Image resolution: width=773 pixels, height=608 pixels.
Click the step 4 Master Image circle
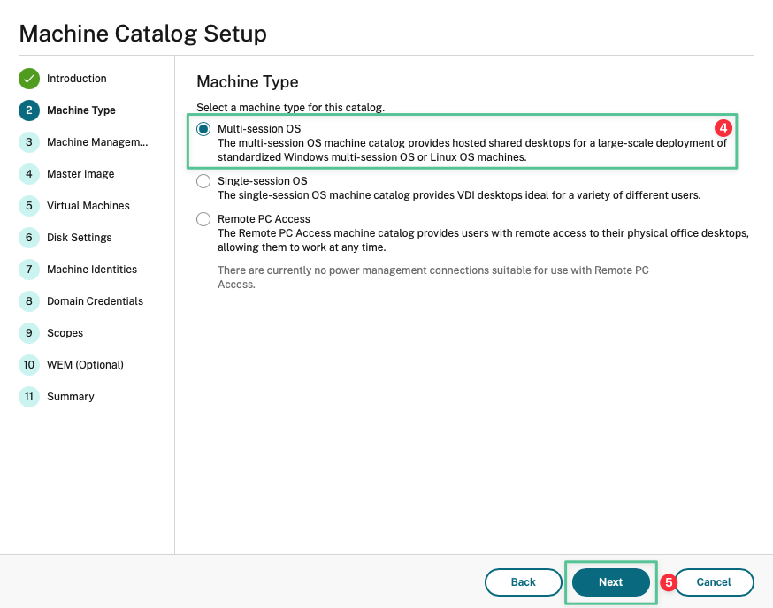pyautogui.click(x=29, y=174)
